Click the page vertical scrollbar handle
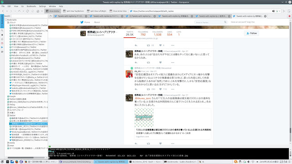The width and height of the screenshot is (292, 164). [290, 130]
